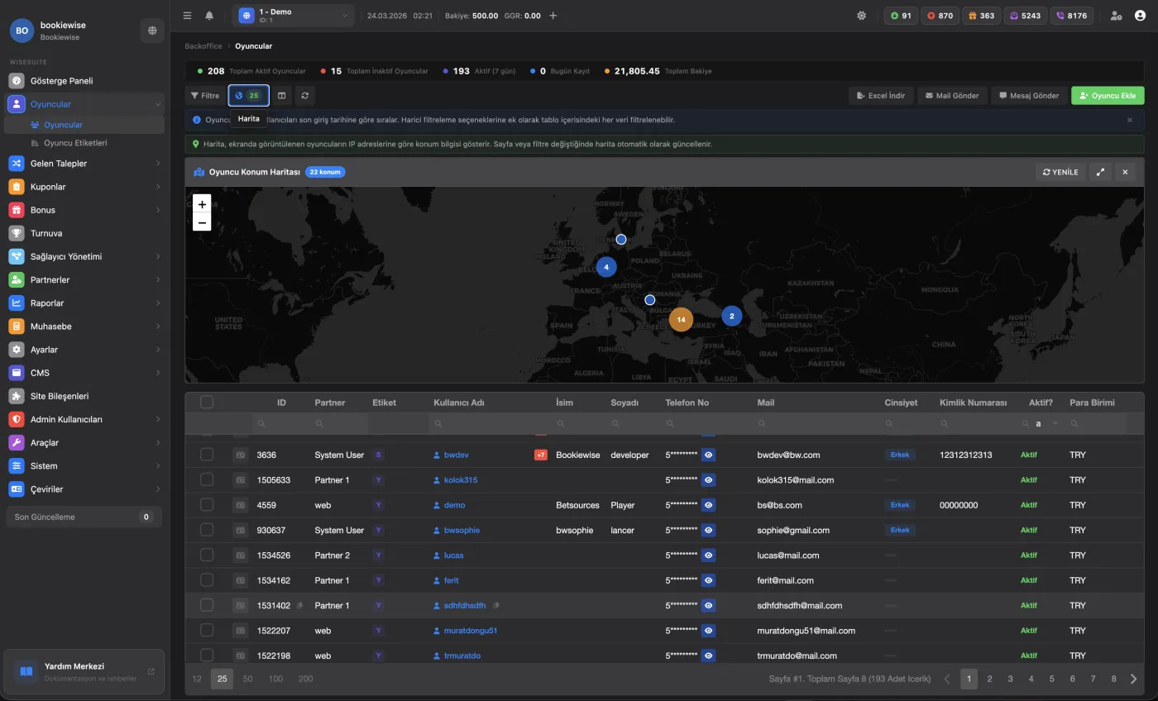Screen dimensions: 1158x701
Task: Check the checkbox for kolok315 row
Action: 207,480
